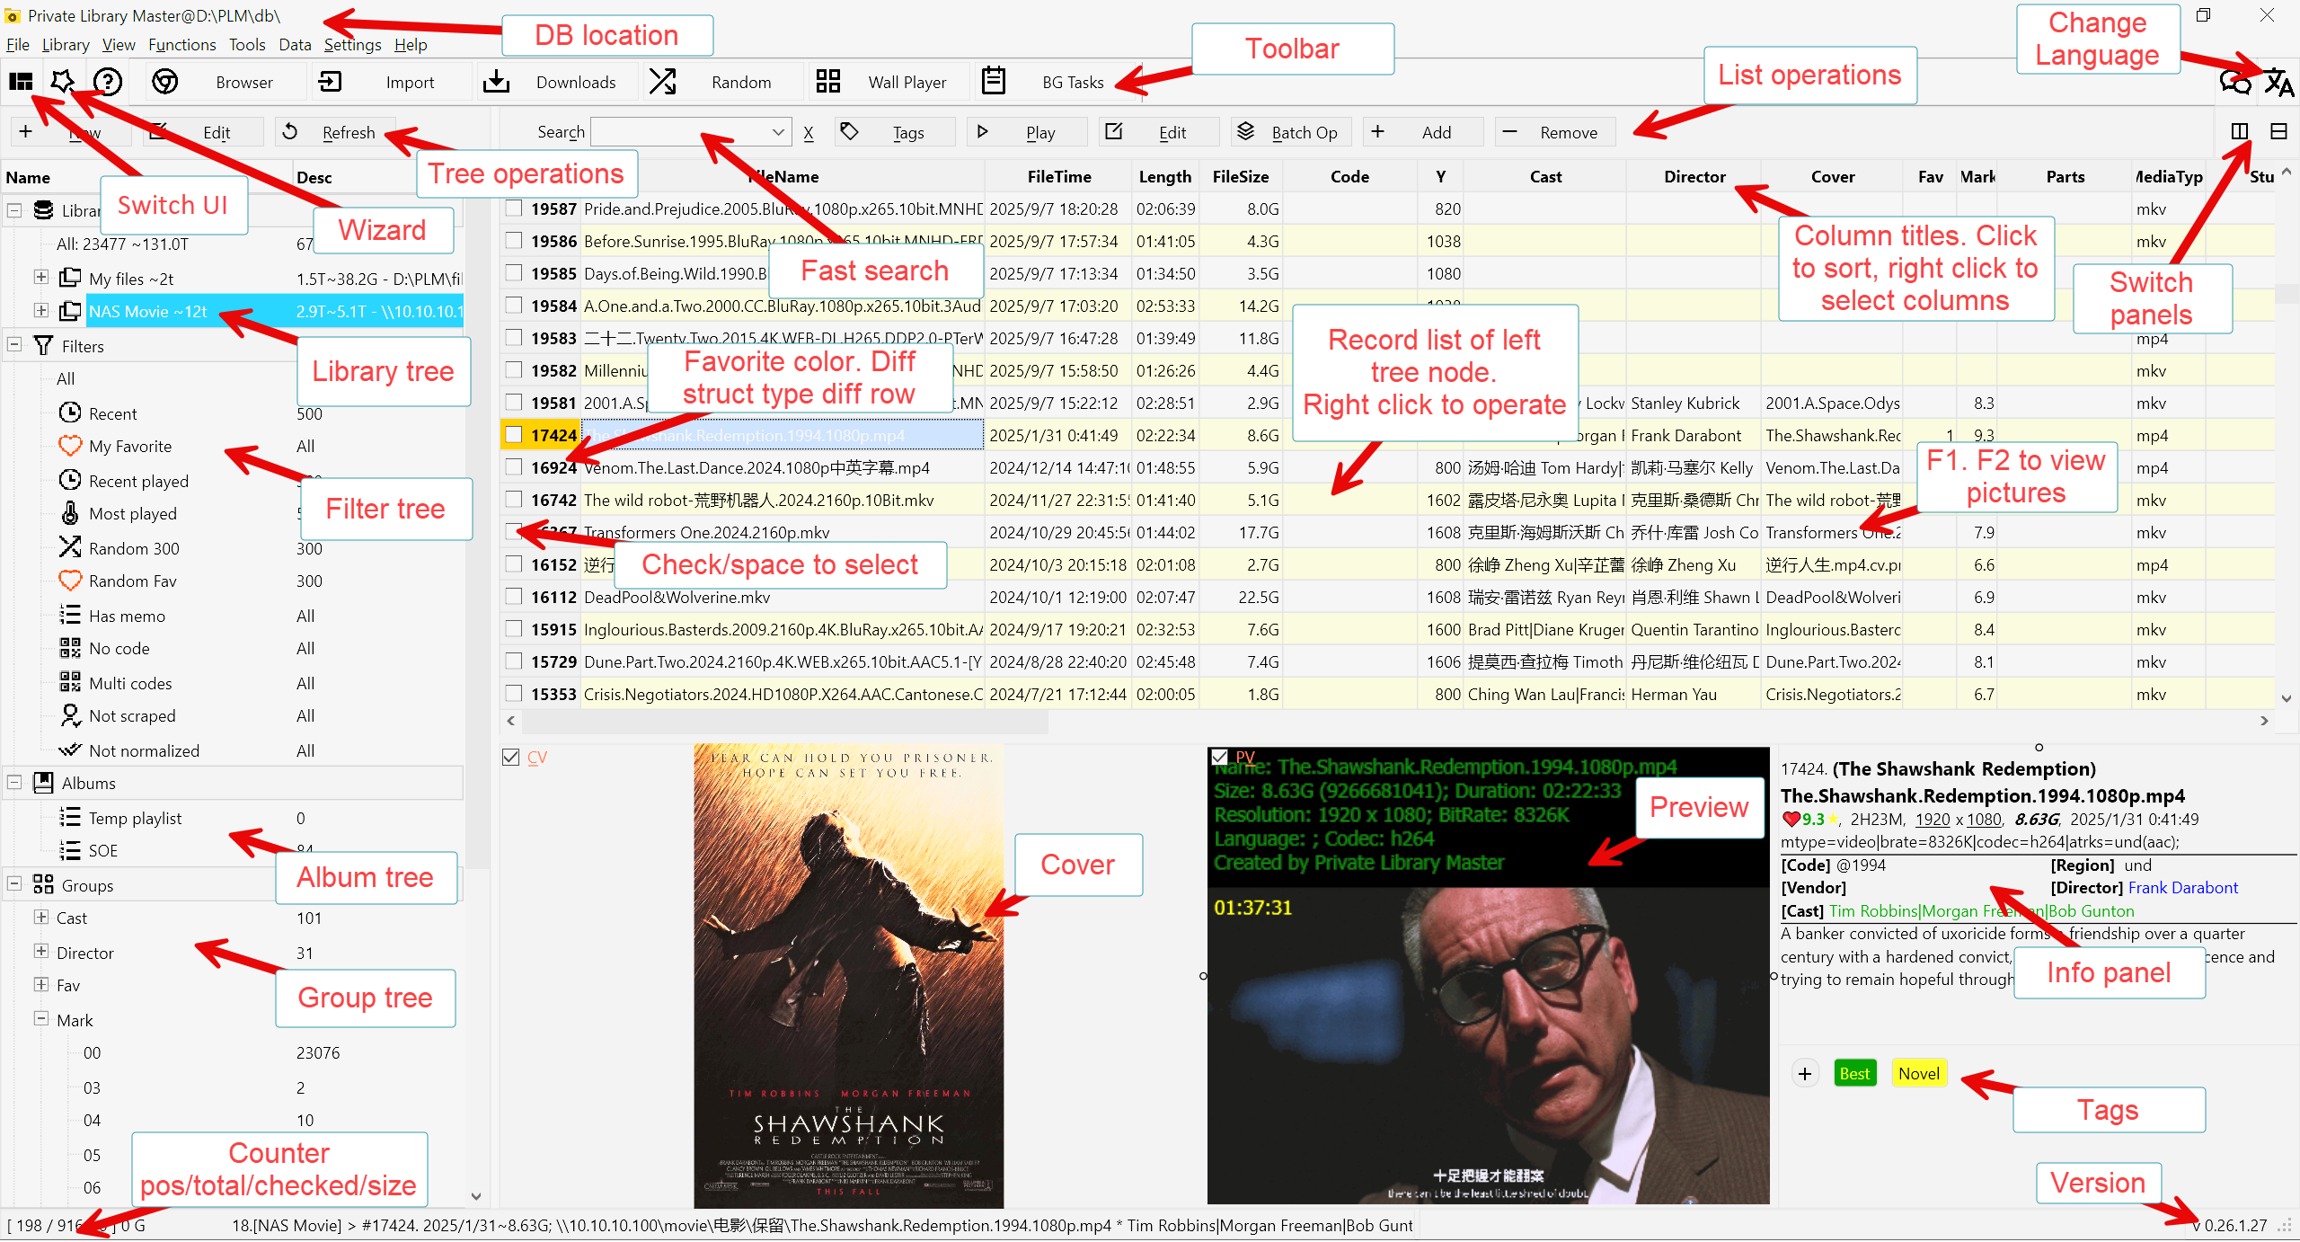Expand the My files tree node
This screenshot has width=2300, height=1242.
coord(41,278)
